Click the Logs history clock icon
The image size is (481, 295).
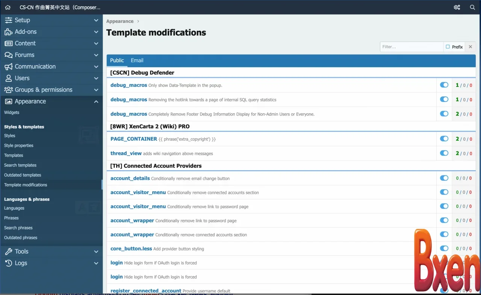(x=8, y=263)
